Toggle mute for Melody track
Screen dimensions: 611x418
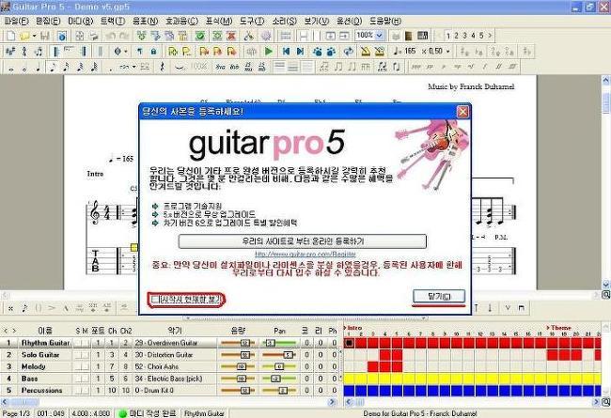click(x=85, y=366)
